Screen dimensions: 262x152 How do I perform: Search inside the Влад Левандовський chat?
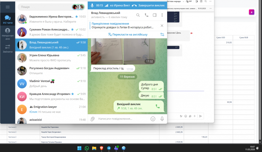[x=138, y=15]
